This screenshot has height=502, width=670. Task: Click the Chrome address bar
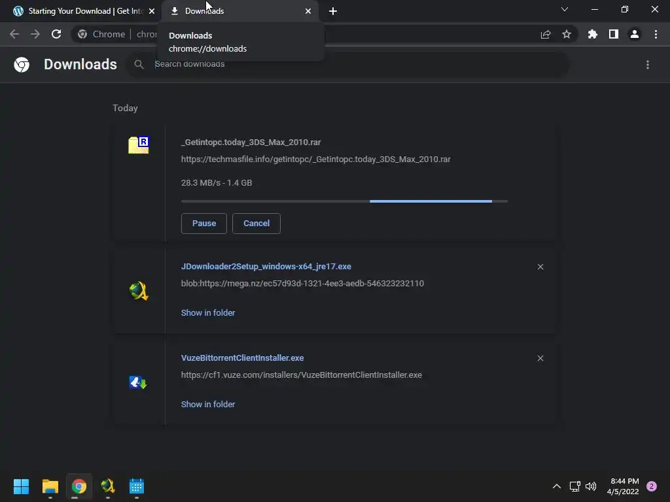click(x=325, y=34)
